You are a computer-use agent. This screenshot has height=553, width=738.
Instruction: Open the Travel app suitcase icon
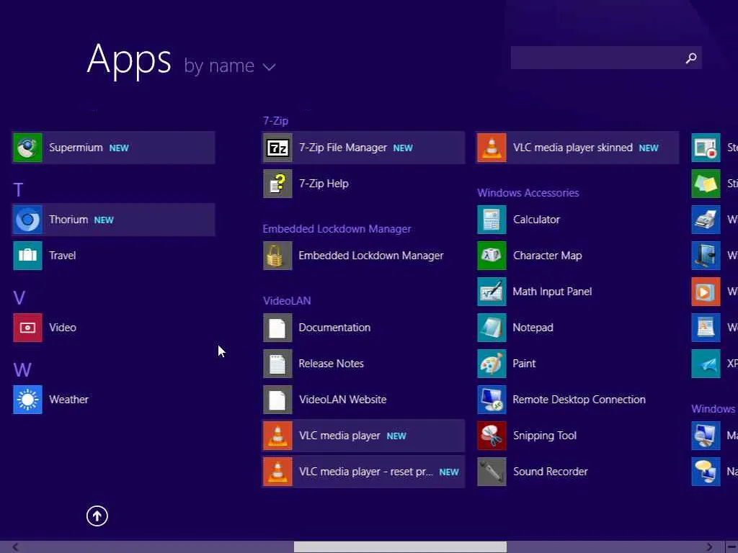[x=28, y=256]
